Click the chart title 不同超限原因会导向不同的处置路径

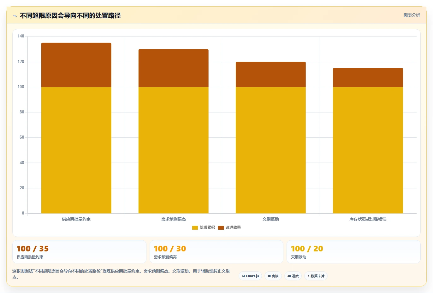tap(70, 15)
